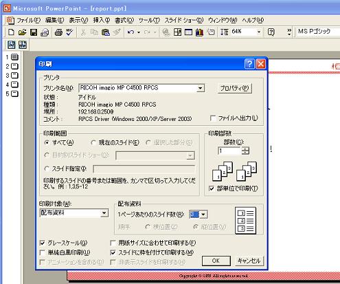Enable the ファイルへ出力 checkbox
340x284 pixels.
pyautogui.click(x=213, y=118)
